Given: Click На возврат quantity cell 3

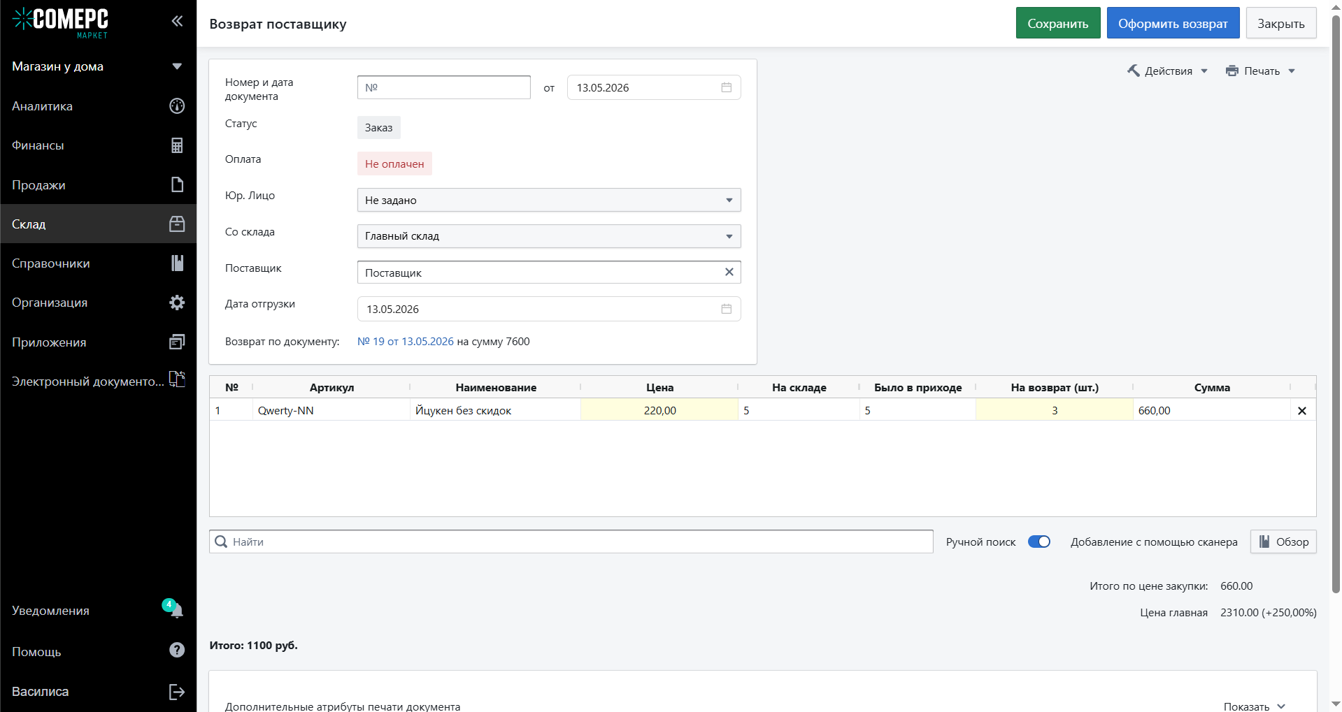Looking at the screenshot, I should point(1055,410).
